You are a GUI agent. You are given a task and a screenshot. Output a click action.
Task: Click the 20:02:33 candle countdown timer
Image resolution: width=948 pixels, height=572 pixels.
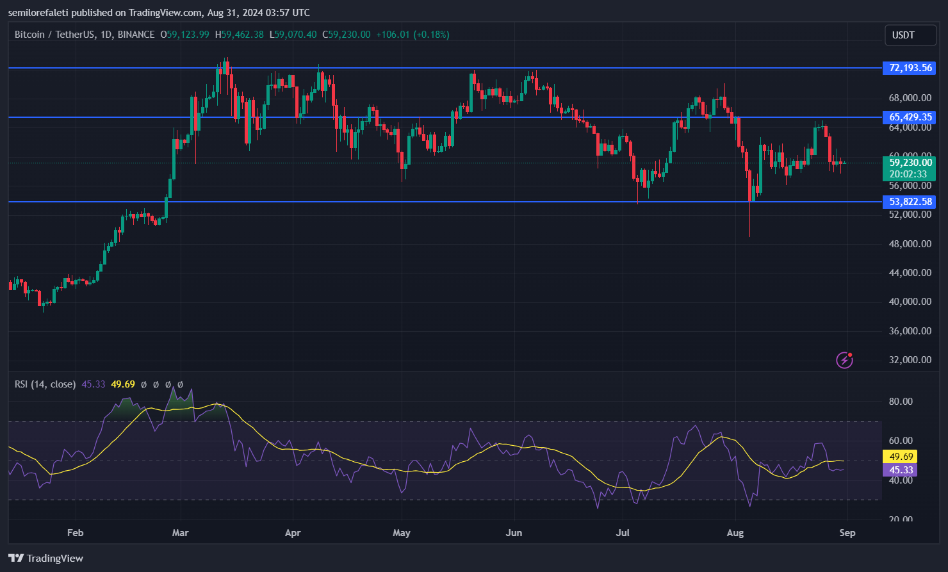[x=910, y=172]
